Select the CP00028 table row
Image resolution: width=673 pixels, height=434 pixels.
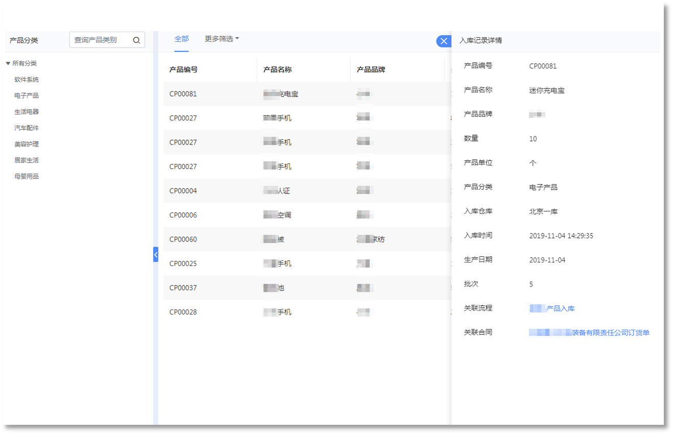tap(307, 312)
